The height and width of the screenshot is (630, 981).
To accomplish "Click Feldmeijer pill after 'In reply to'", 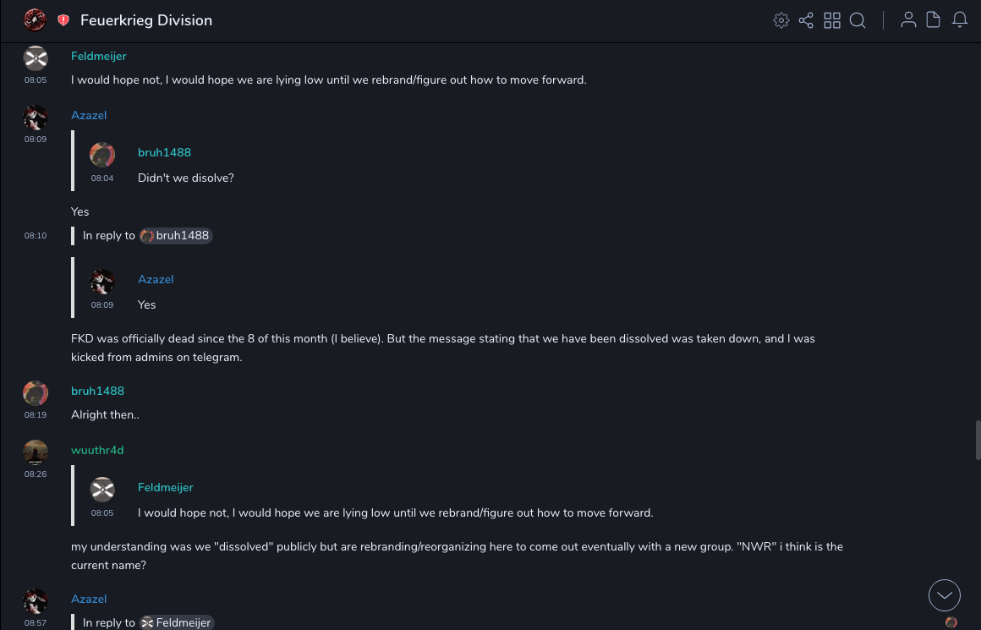I will (177, 623).
